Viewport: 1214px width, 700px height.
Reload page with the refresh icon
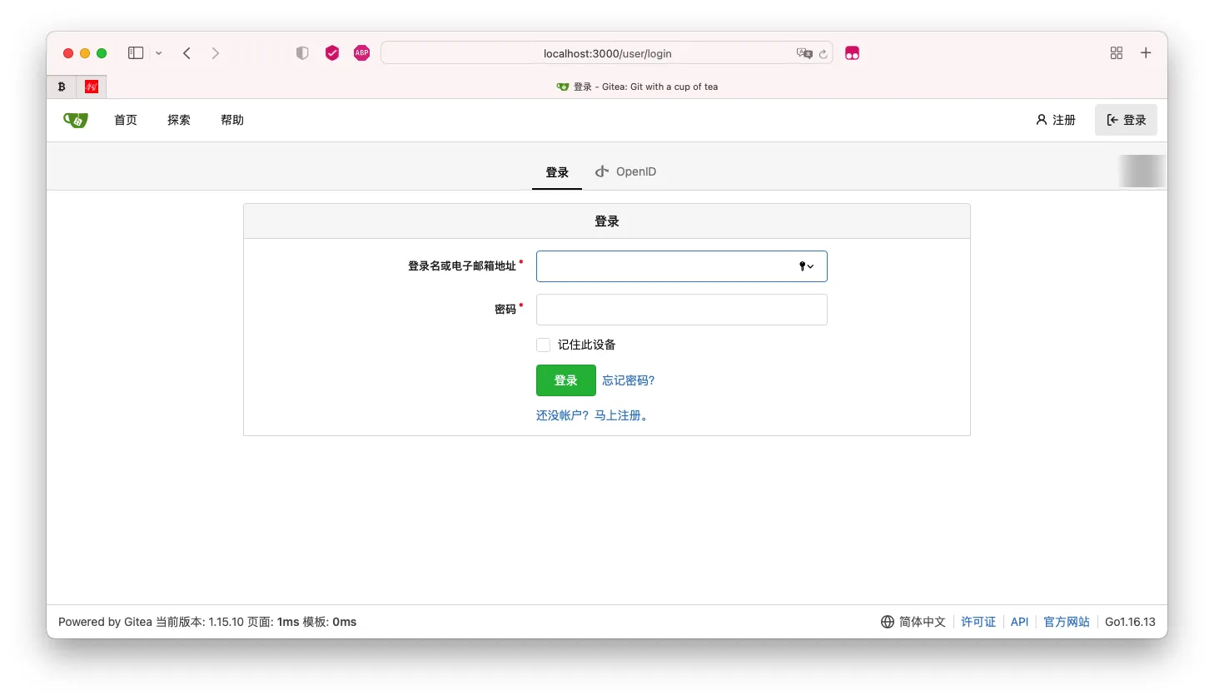point(823,54)
